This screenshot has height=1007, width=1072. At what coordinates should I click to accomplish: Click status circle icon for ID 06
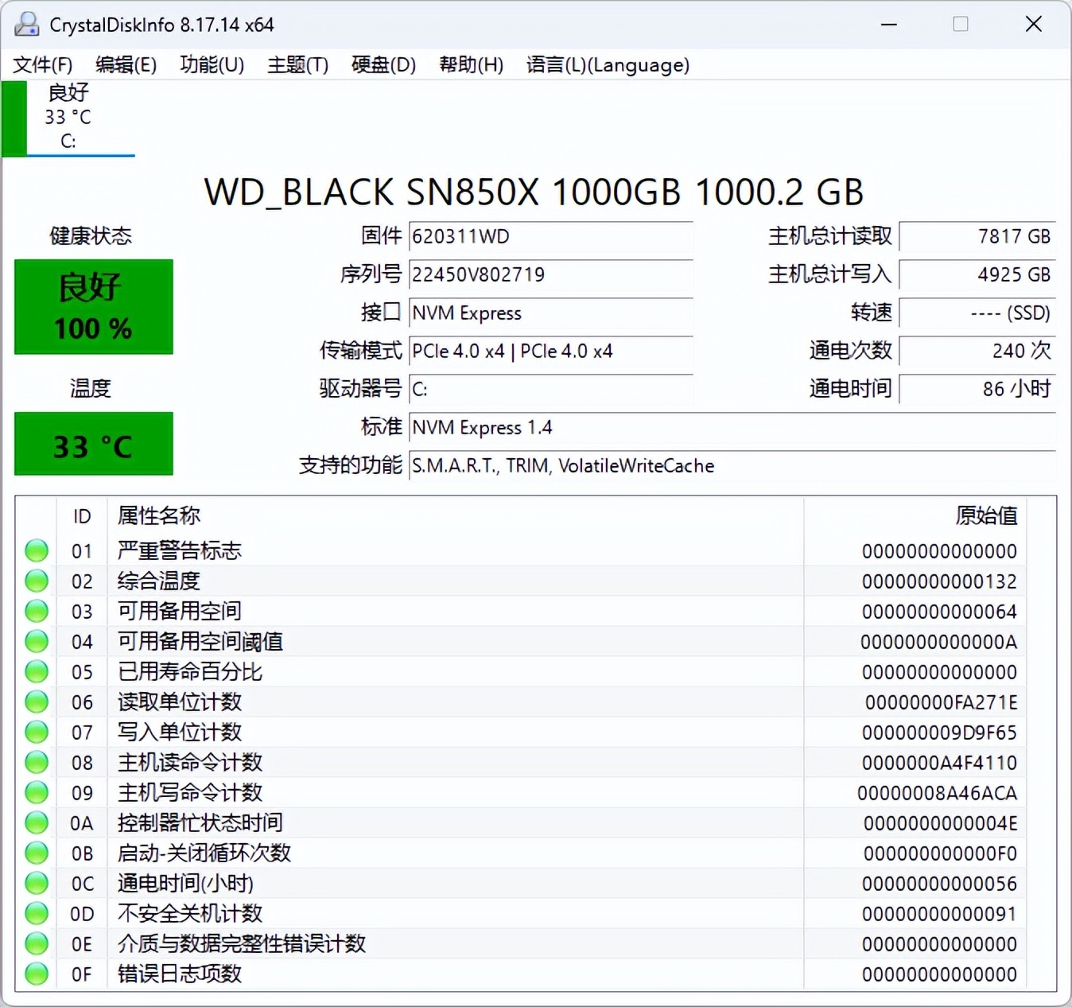coord(37,702)
